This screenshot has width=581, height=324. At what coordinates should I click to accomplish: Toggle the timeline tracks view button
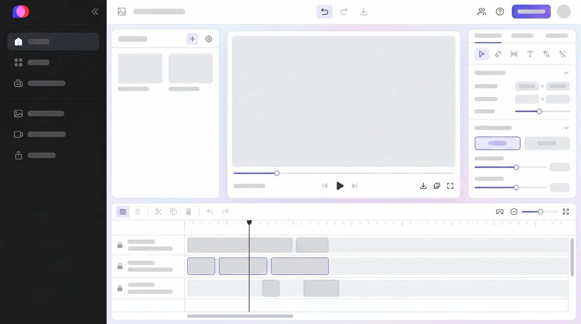pyautogui.click(x=123, y=212)
